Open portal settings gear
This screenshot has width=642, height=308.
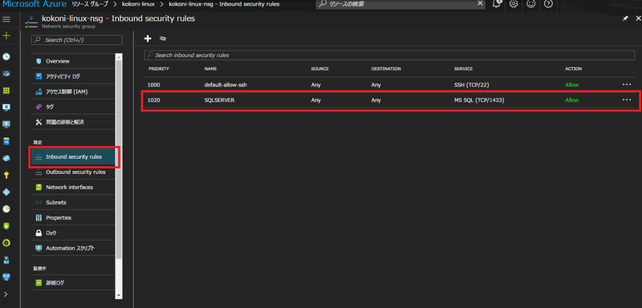[514, 4]
